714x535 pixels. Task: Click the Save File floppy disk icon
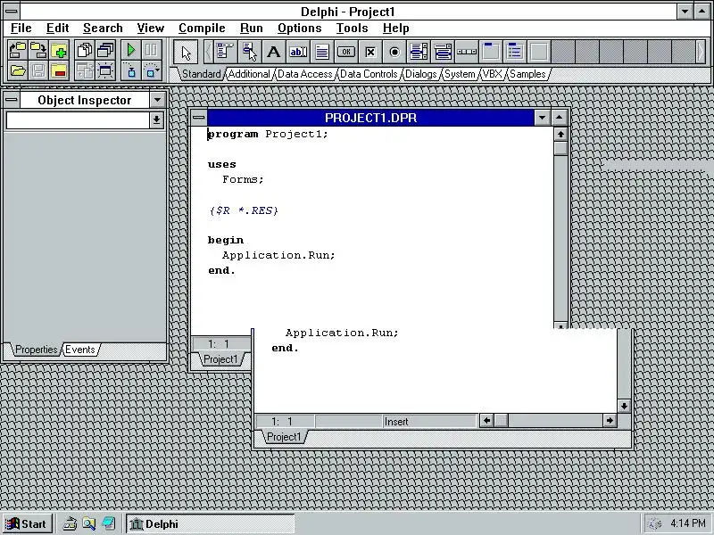click(x=38, y=70)
